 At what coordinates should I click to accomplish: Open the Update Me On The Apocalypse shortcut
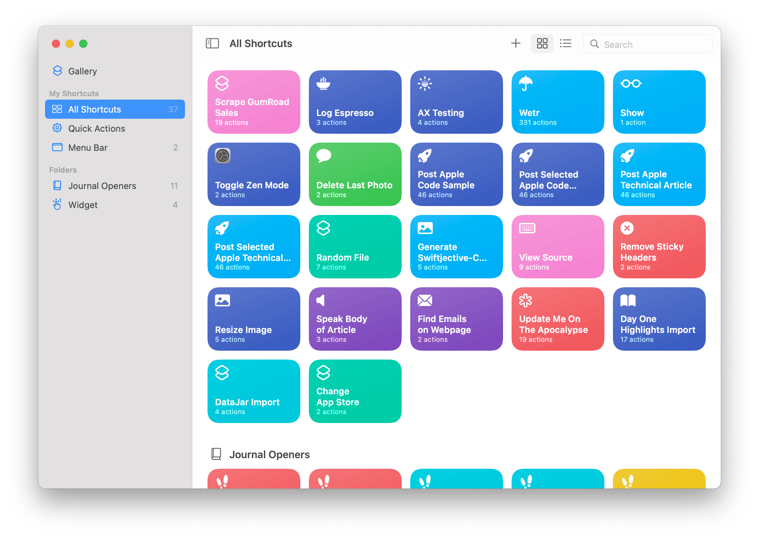coord(558,319)
